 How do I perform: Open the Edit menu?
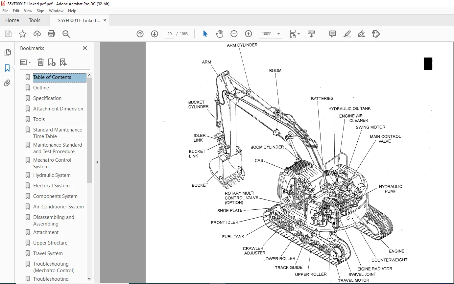click(x=16, y=11)
